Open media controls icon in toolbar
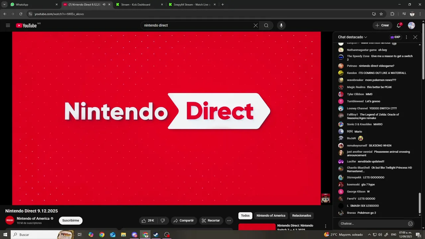The height and width of the screenshot is (239, 425). tap(404, 14)
